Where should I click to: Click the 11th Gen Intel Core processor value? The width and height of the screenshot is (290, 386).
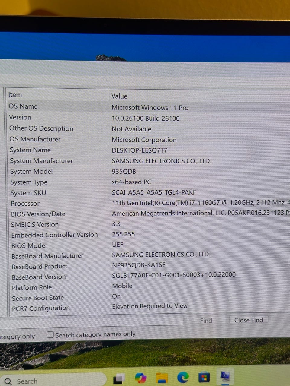click(x=201, y=203)
